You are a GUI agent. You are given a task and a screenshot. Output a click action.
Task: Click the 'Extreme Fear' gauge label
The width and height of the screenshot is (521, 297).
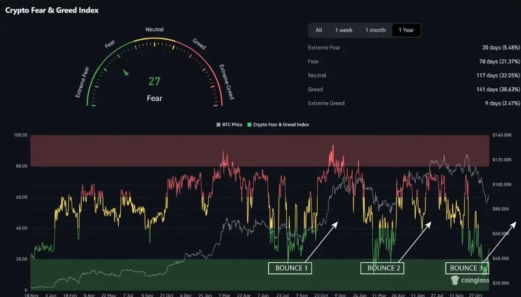click(82, 82)
